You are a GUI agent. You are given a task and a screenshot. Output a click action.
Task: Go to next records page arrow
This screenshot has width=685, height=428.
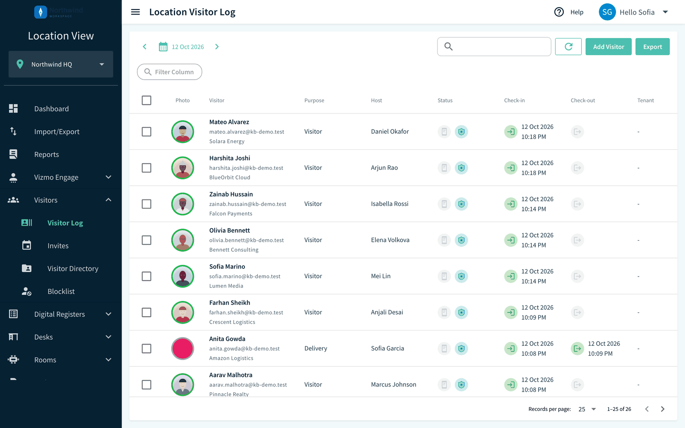pos(662,409)
